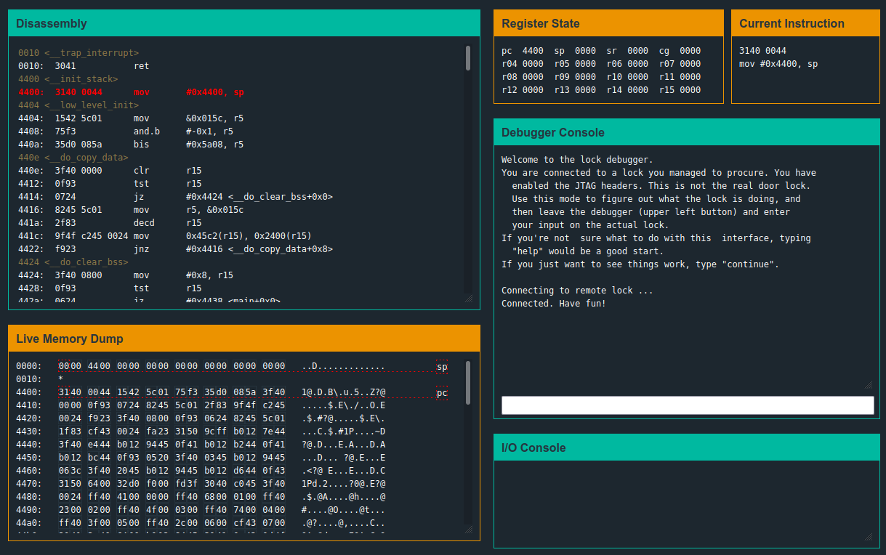Click the 44a0: memory dump row address
This screenshot has height=555, width=886.
[x=29, y=524]
